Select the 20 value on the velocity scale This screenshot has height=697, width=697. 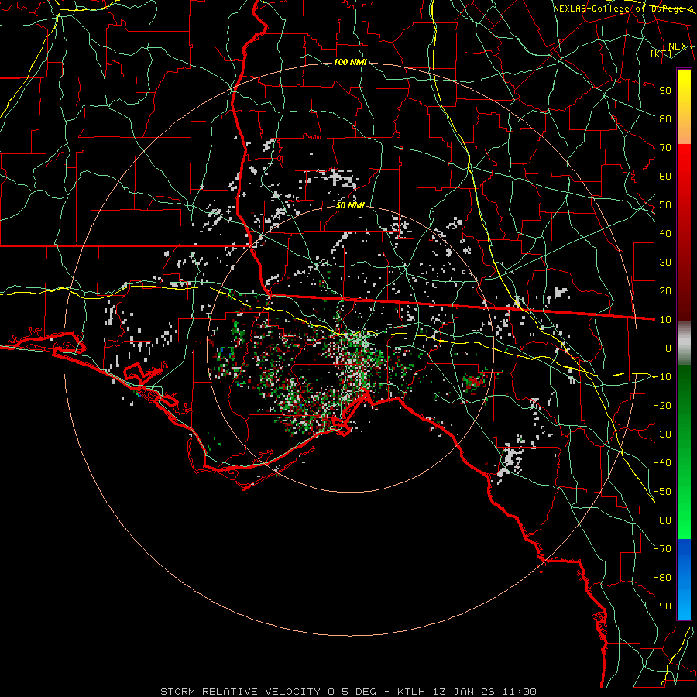[665, 290]
